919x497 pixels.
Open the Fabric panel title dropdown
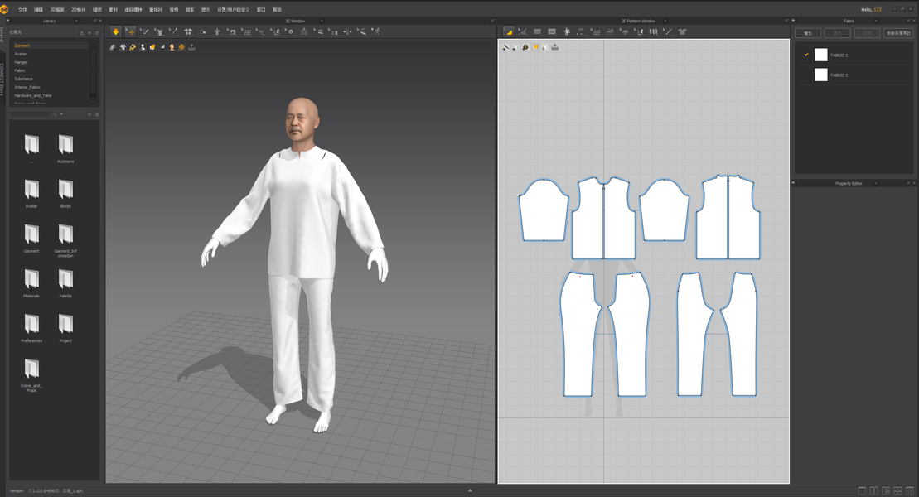pos(876,21)
